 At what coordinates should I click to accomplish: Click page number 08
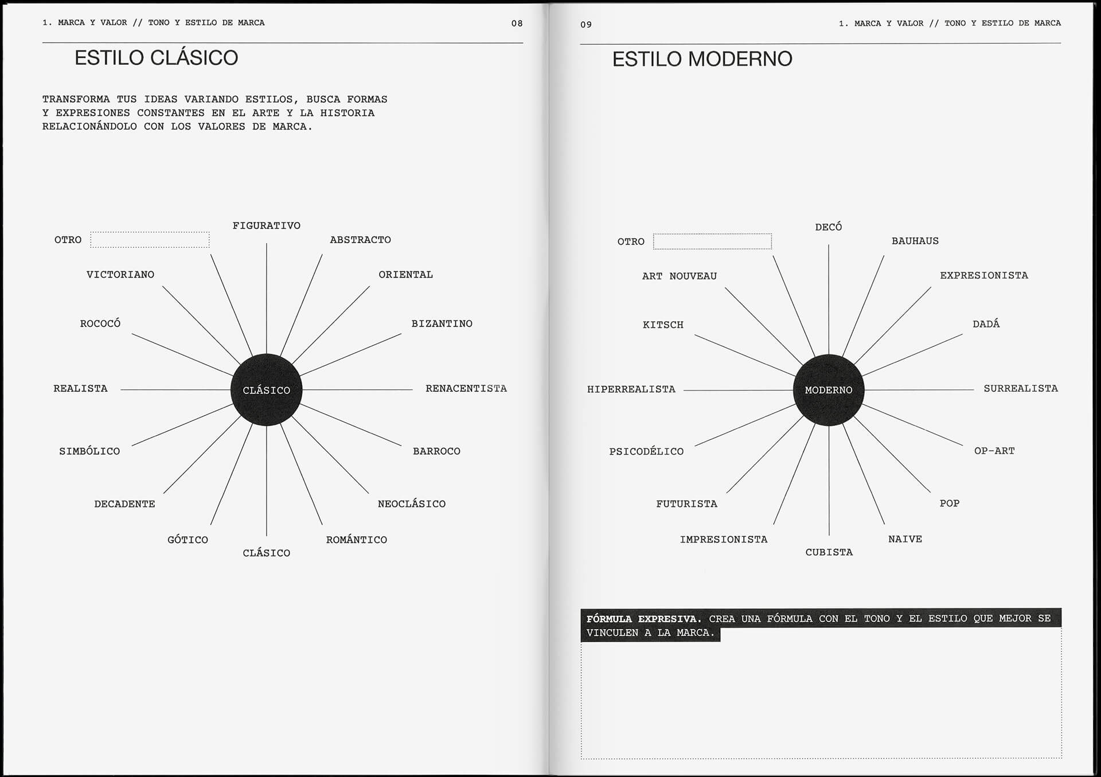[517, 24]
